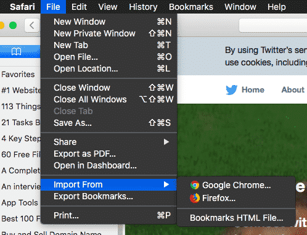This screenshot has height=235, width=307.
Task: Open the '#1 Website' bookmark
Action: (x=21, y=90)
